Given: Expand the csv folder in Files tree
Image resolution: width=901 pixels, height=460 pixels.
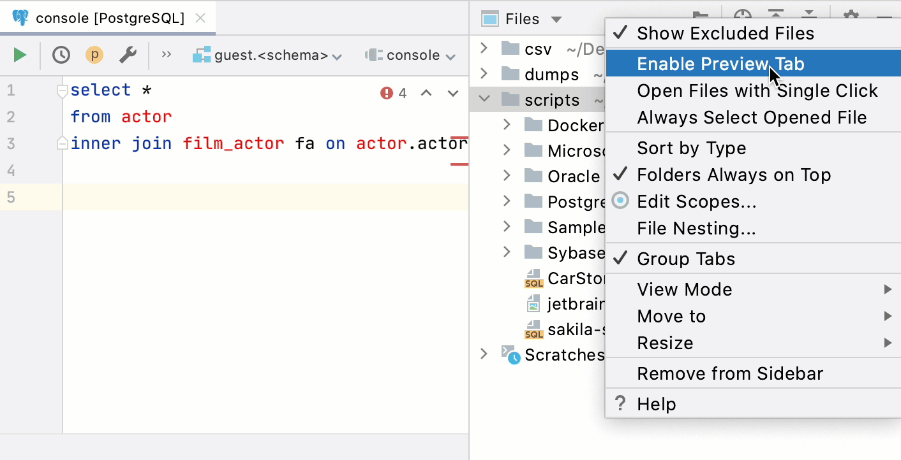Looking at the screenshot, I should tap(484, 48).
